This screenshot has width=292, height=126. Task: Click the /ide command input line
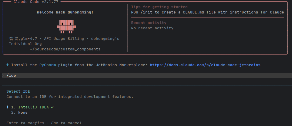click(x=147, y=75)
